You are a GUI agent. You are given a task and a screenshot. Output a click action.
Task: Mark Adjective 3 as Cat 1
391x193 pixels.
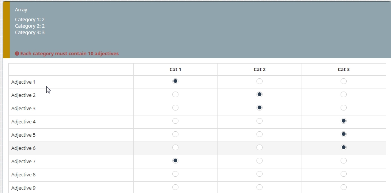click(x=175, y=108)
